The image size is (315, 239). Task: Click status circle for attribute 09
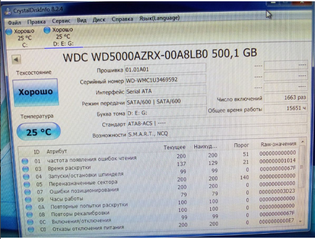point(28,200)
